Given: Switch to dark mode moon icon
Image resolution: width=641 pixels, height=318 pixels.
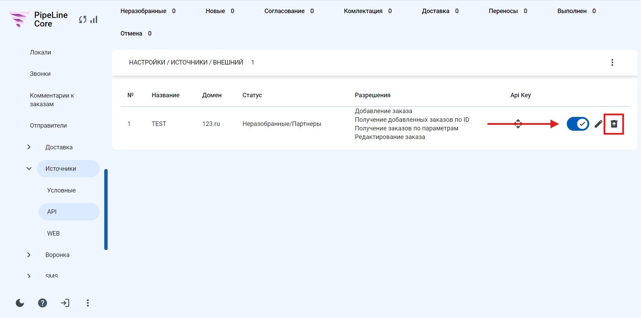Looking at the screenshot, I should (20, 303).
